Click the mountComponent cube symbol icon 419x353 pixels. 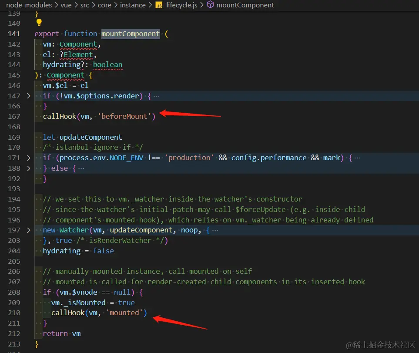click(210, 4)
